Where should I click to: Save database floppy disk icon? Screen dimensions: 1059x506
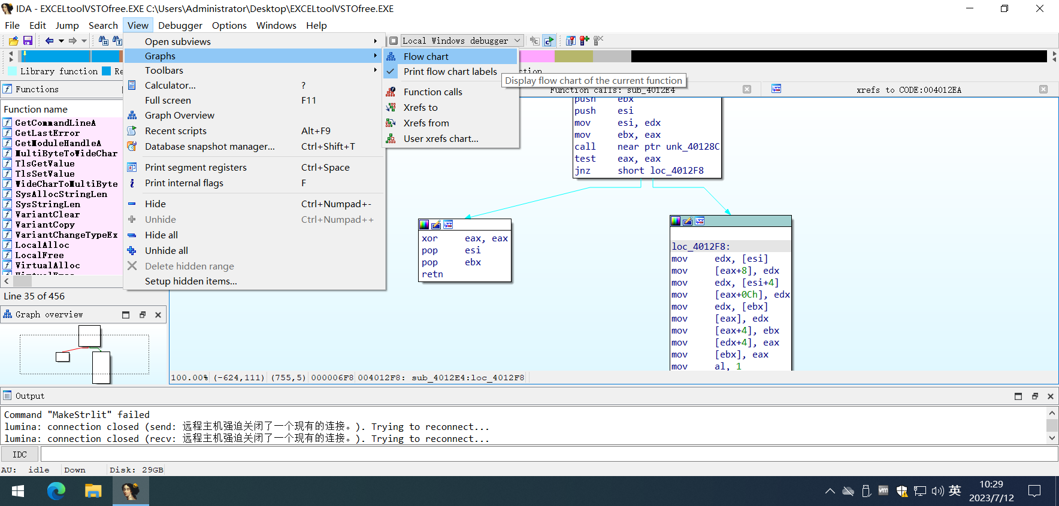coord(28,41)
